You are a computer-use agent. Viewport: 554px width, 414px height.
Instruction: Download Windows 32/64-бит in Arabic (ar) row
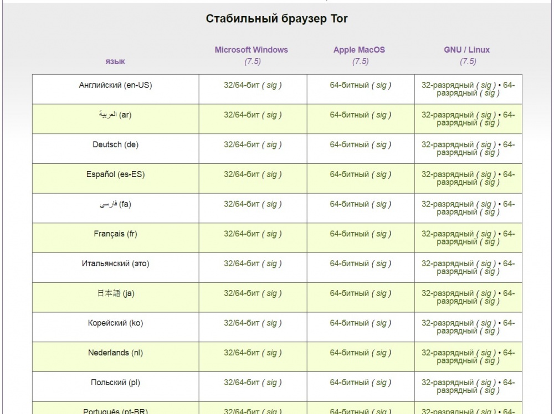tap(242, 115)
